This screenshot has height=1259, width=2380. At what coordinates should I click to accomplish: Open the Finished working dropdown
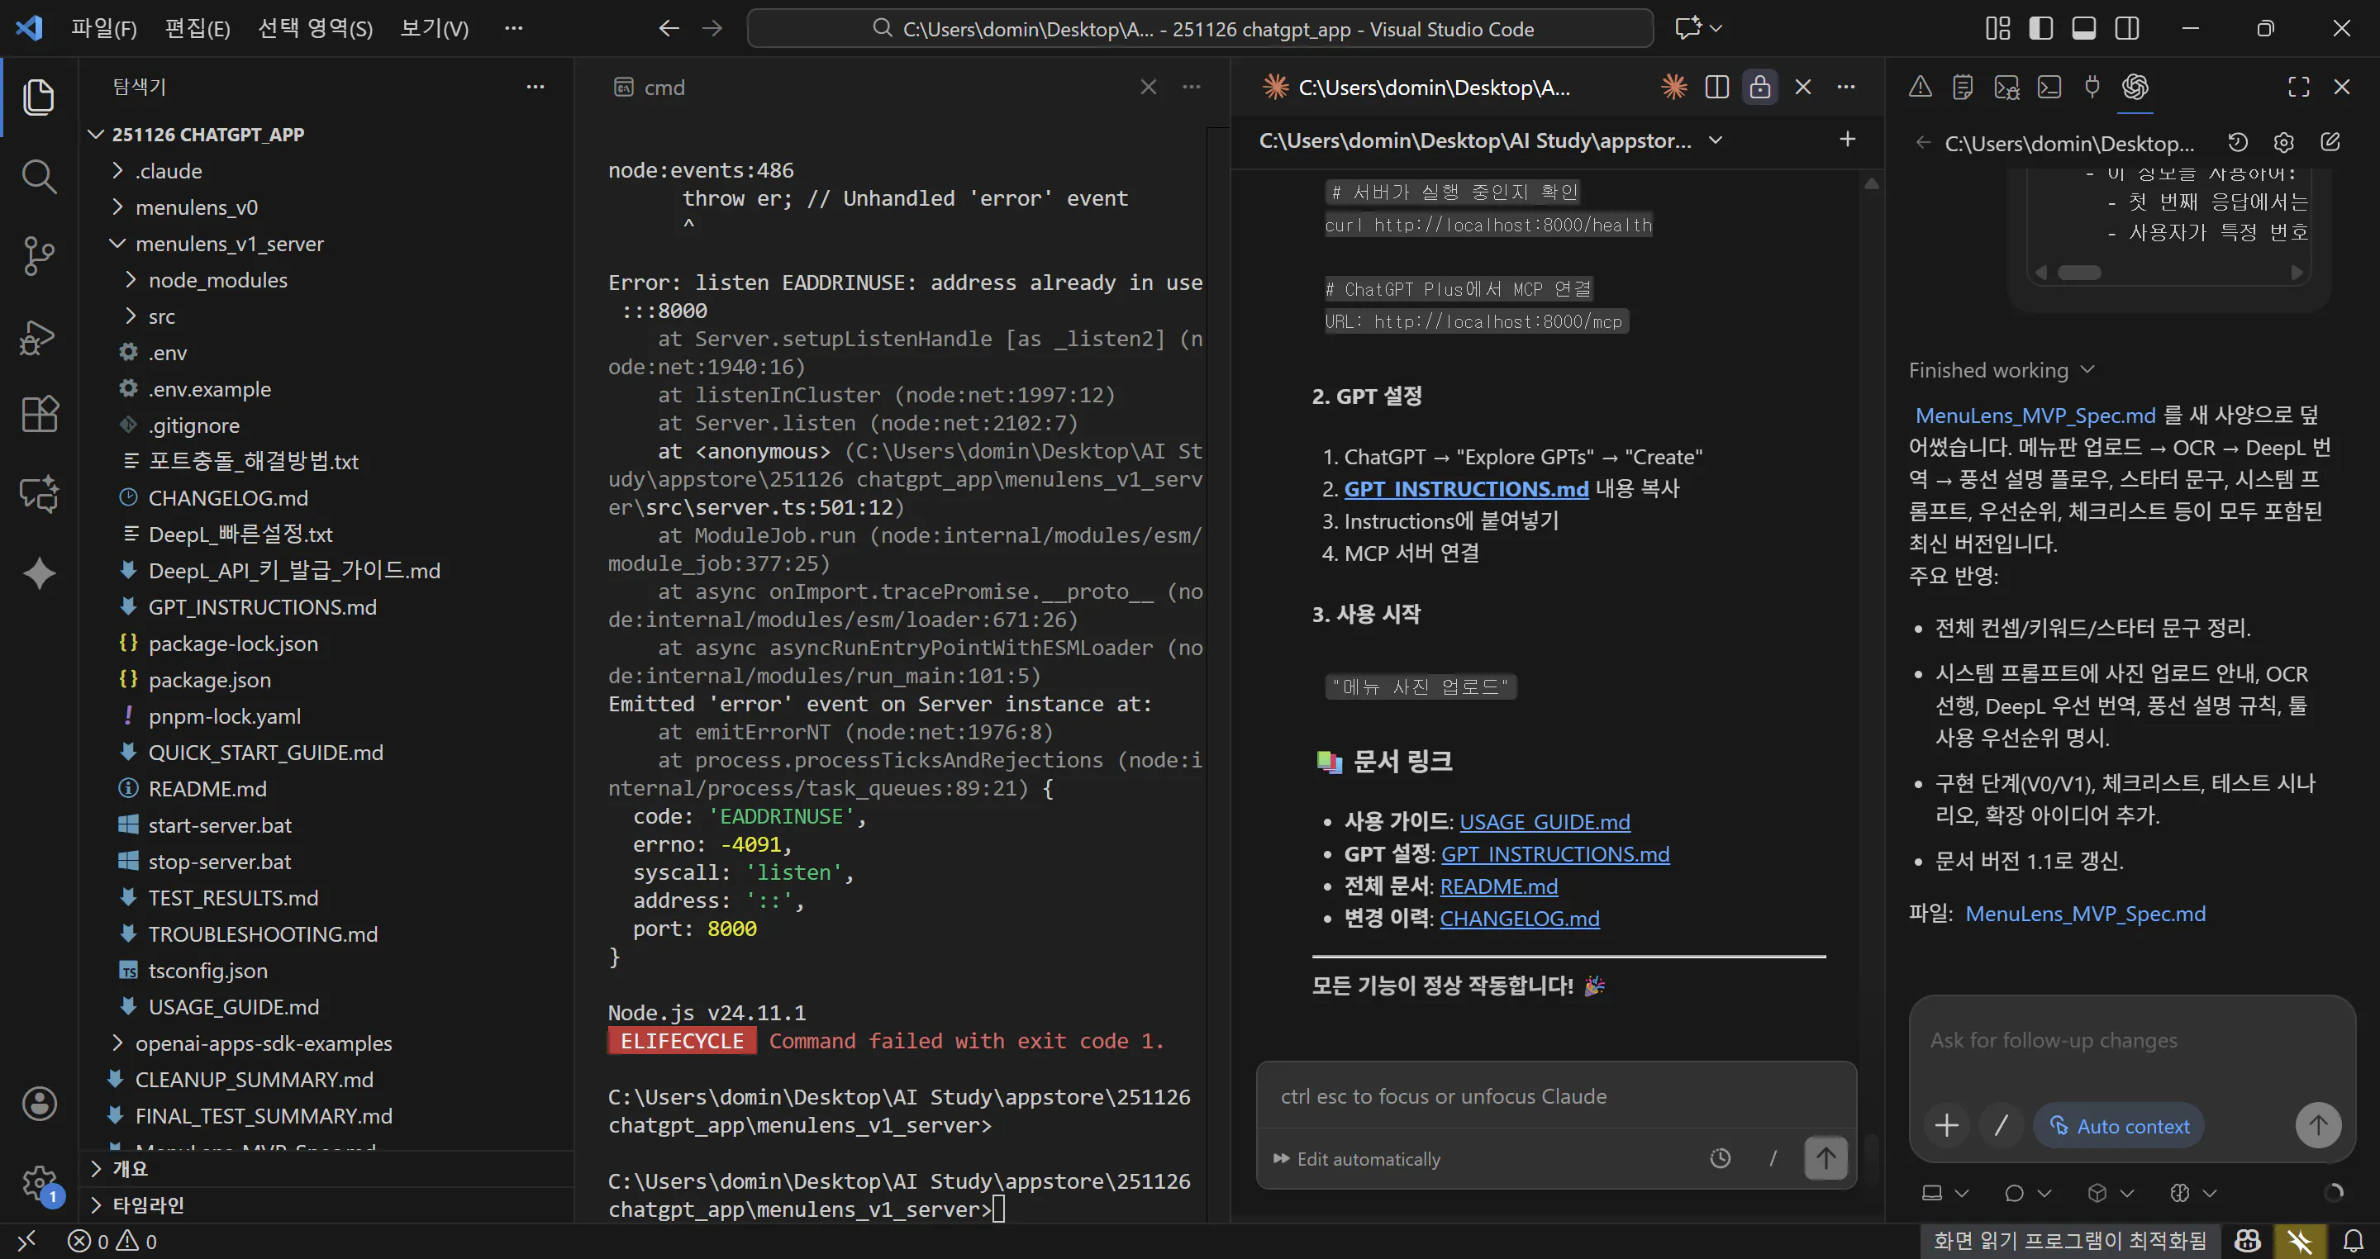click(2002, 370)
